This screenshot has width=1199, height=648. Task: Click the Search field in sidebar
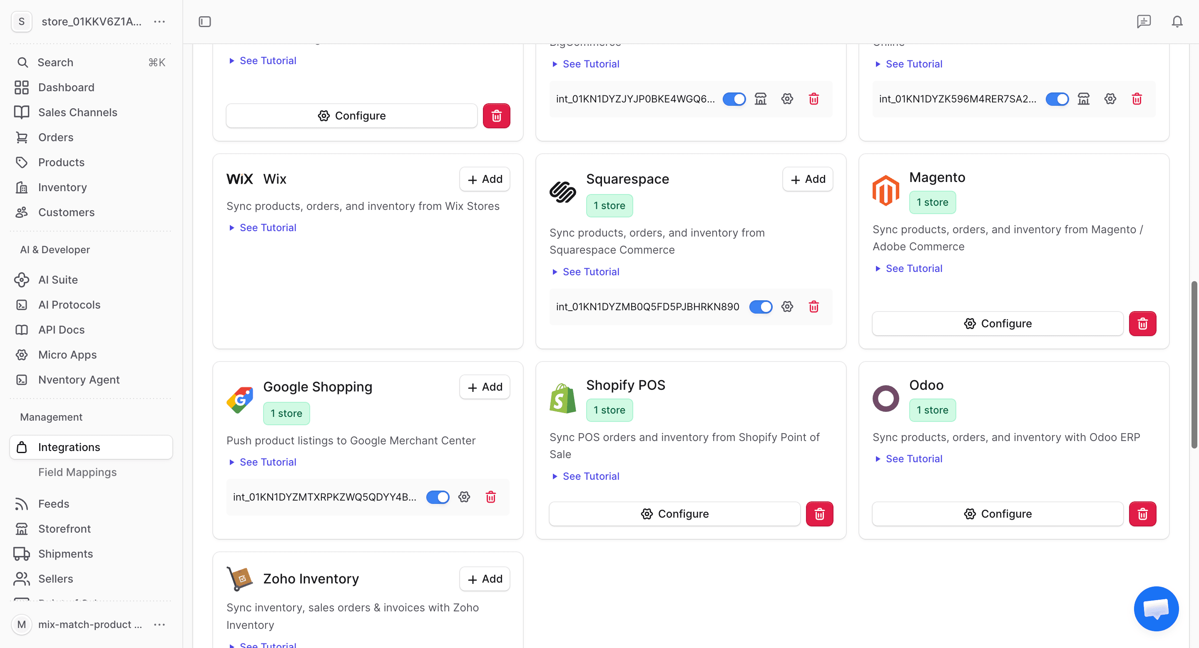[91, 62]
